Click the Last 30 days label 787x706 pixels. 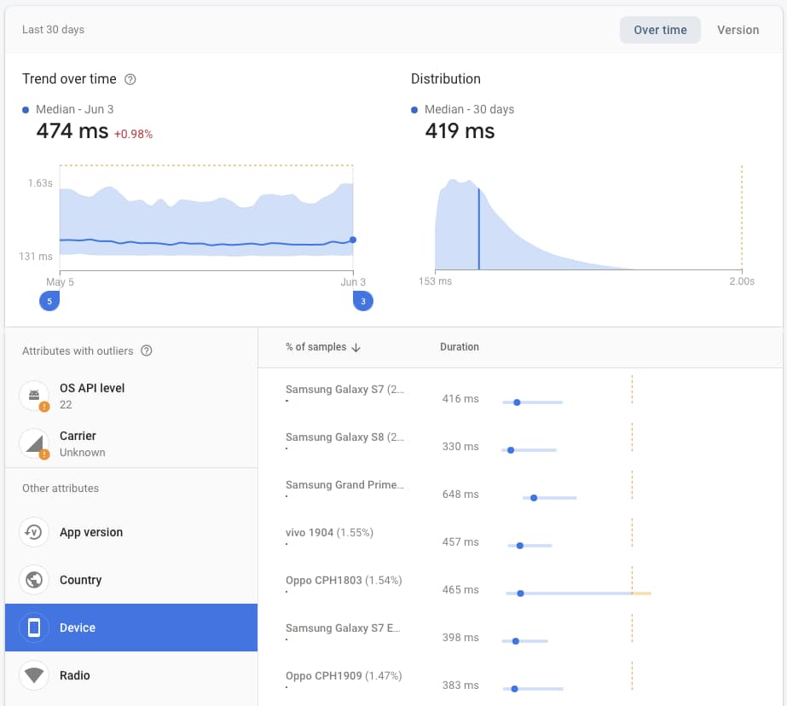click(53, 30)
